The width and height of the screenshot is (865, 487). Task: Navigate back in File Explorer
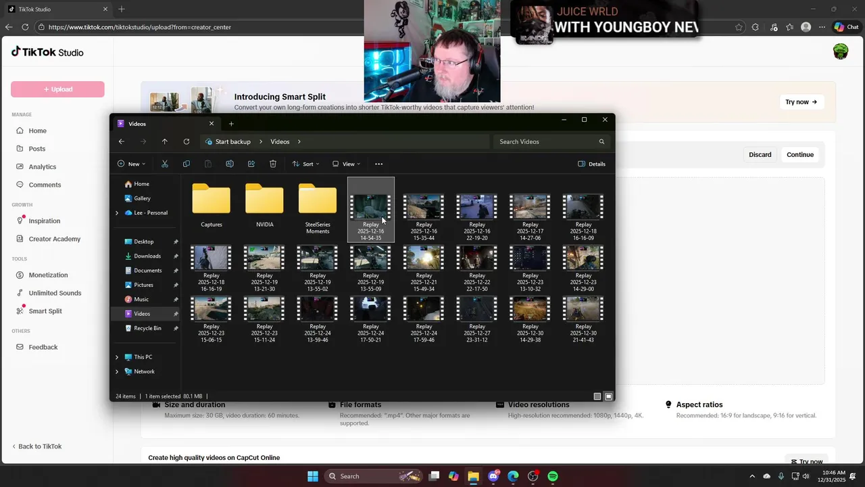122,141
